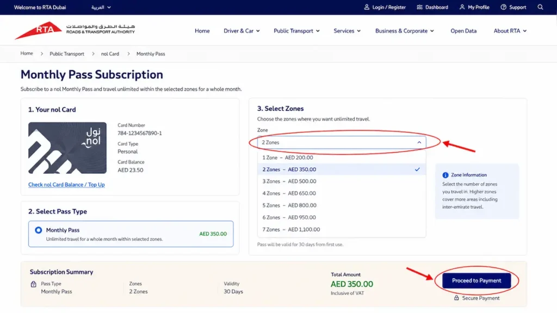
Task: Choose 4 Zones – AED 650.00 option
Action: [x=342, y=193]
